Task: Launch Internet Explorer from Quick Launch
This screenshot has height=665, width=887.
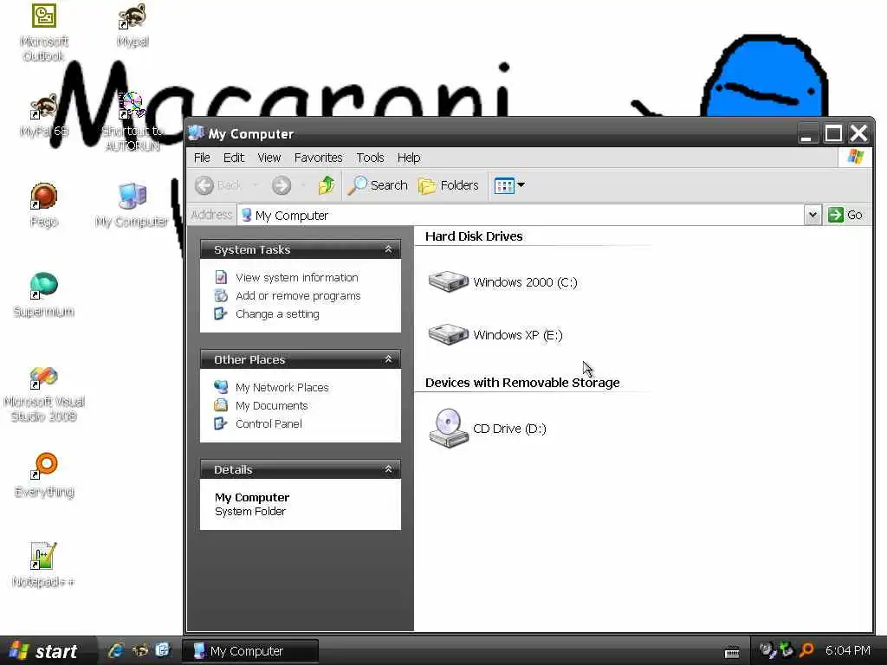Action: [x=116, y=651]
